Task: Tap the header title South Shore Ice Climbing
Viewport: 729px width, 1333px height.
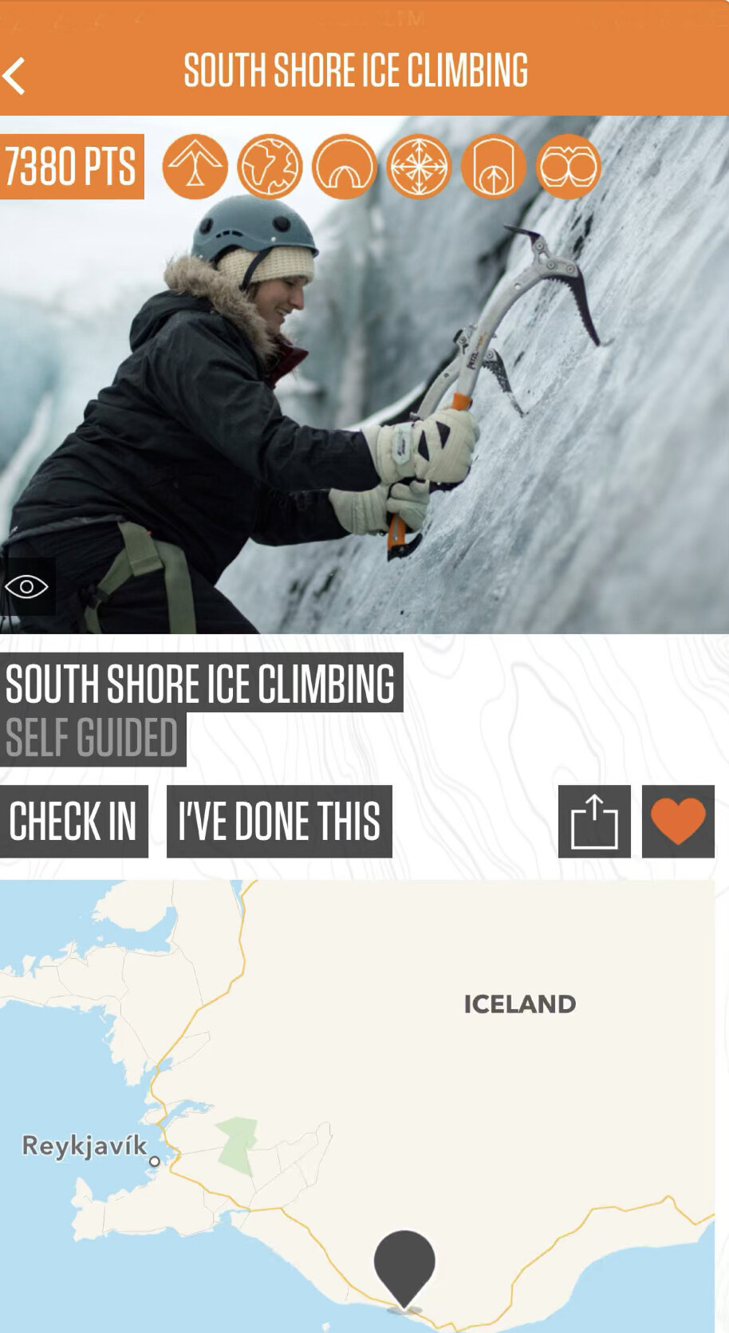Action: [356, 70]
